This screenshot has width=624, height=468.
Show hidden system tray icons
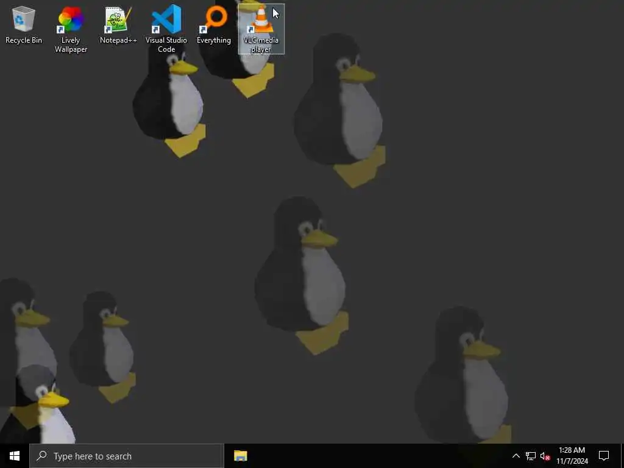click(x=516, y=456)
